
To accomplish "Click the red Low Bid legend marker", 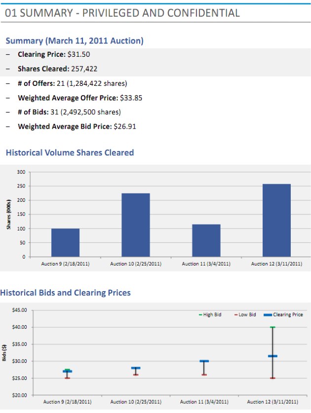I will (236, 315).
